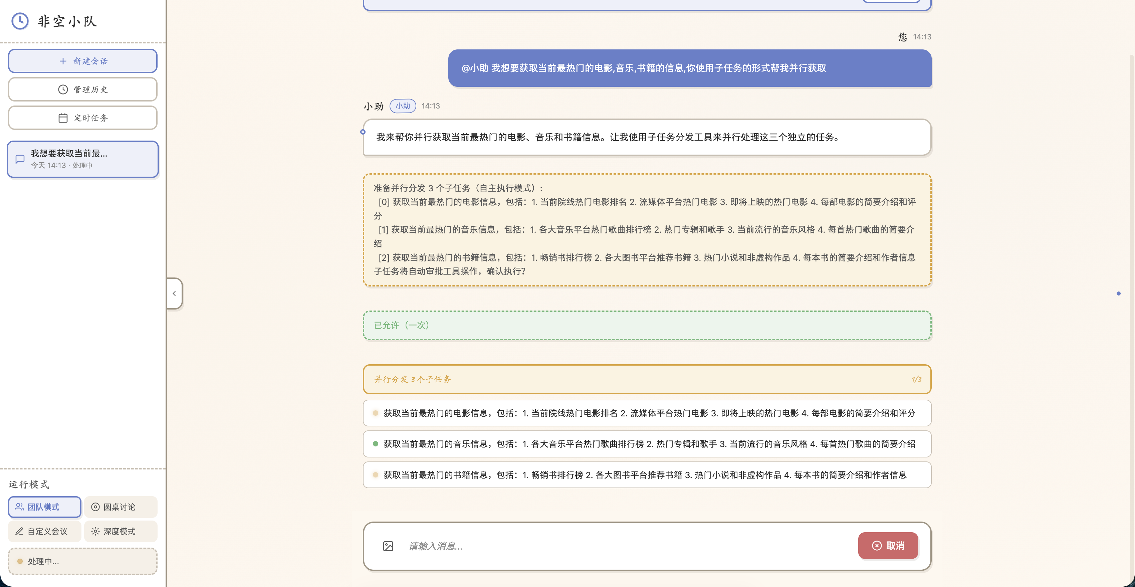The image size is (1135, 587).
Task: Click the calendar icon on 定时任务
Action: click(x=62, y=117)
